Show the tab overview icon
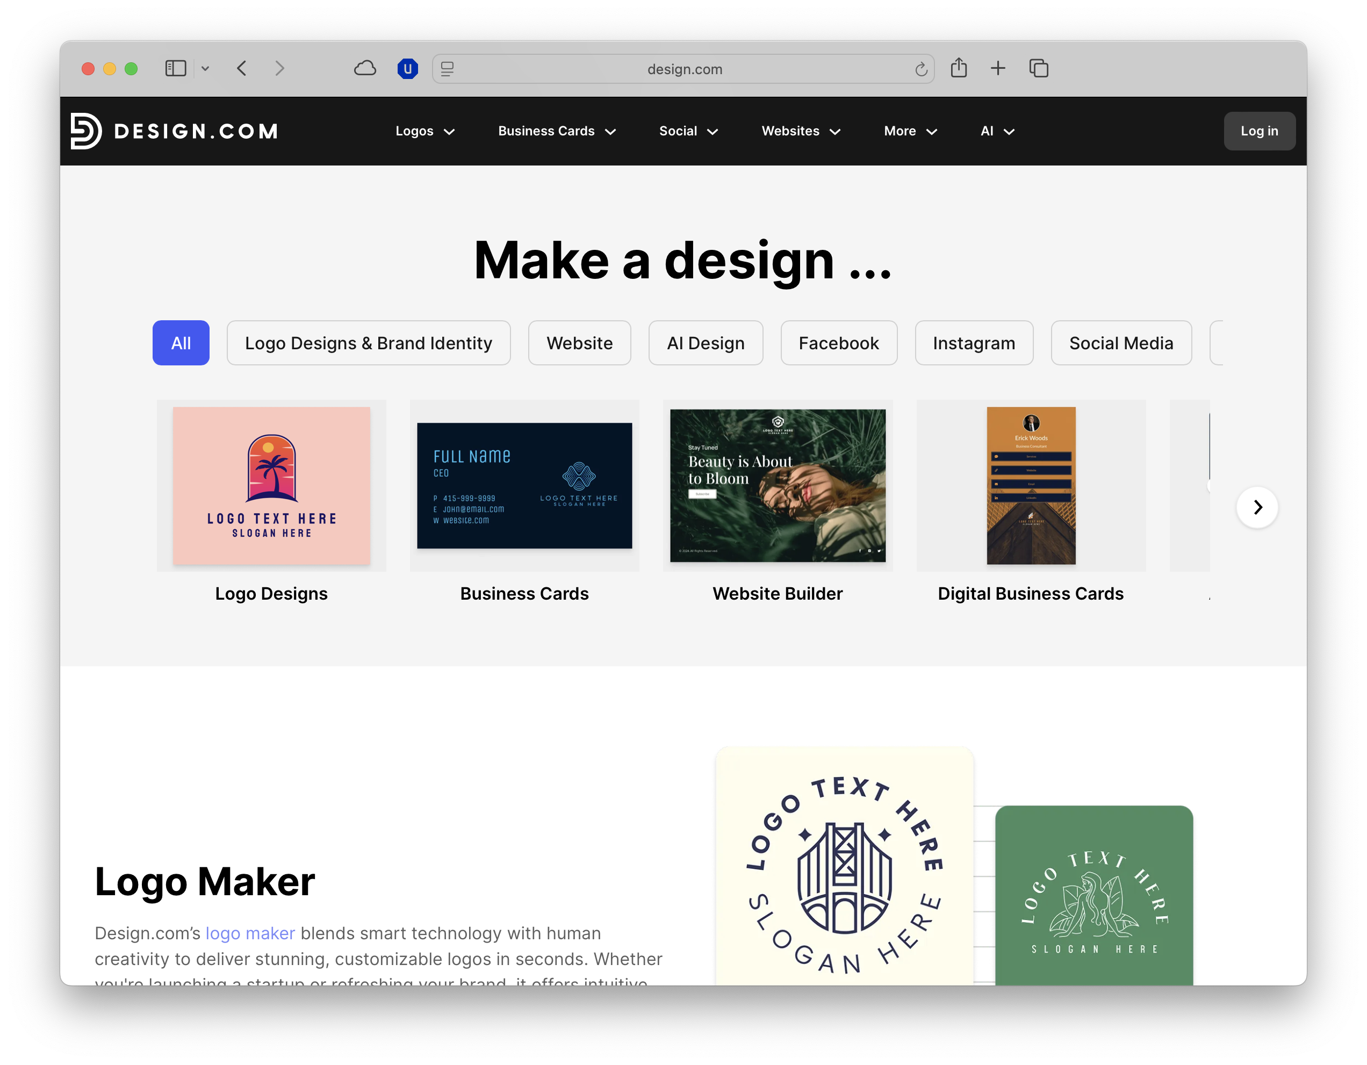Screen dimensions: 1367x1065 coord(1038,68)
